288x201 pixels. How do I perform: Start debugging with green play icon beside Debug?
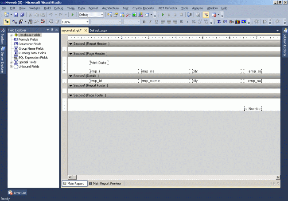[x=72, y=15]
